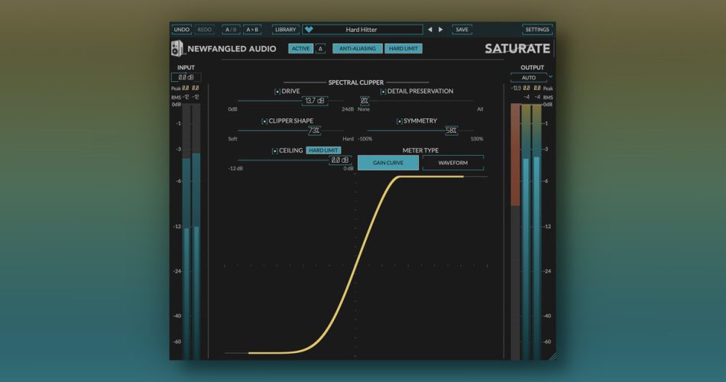Viewport: 726px width, 382px height.
Task: Click the heart favorite icon beside preset name
Action: [x=309, y=30]
